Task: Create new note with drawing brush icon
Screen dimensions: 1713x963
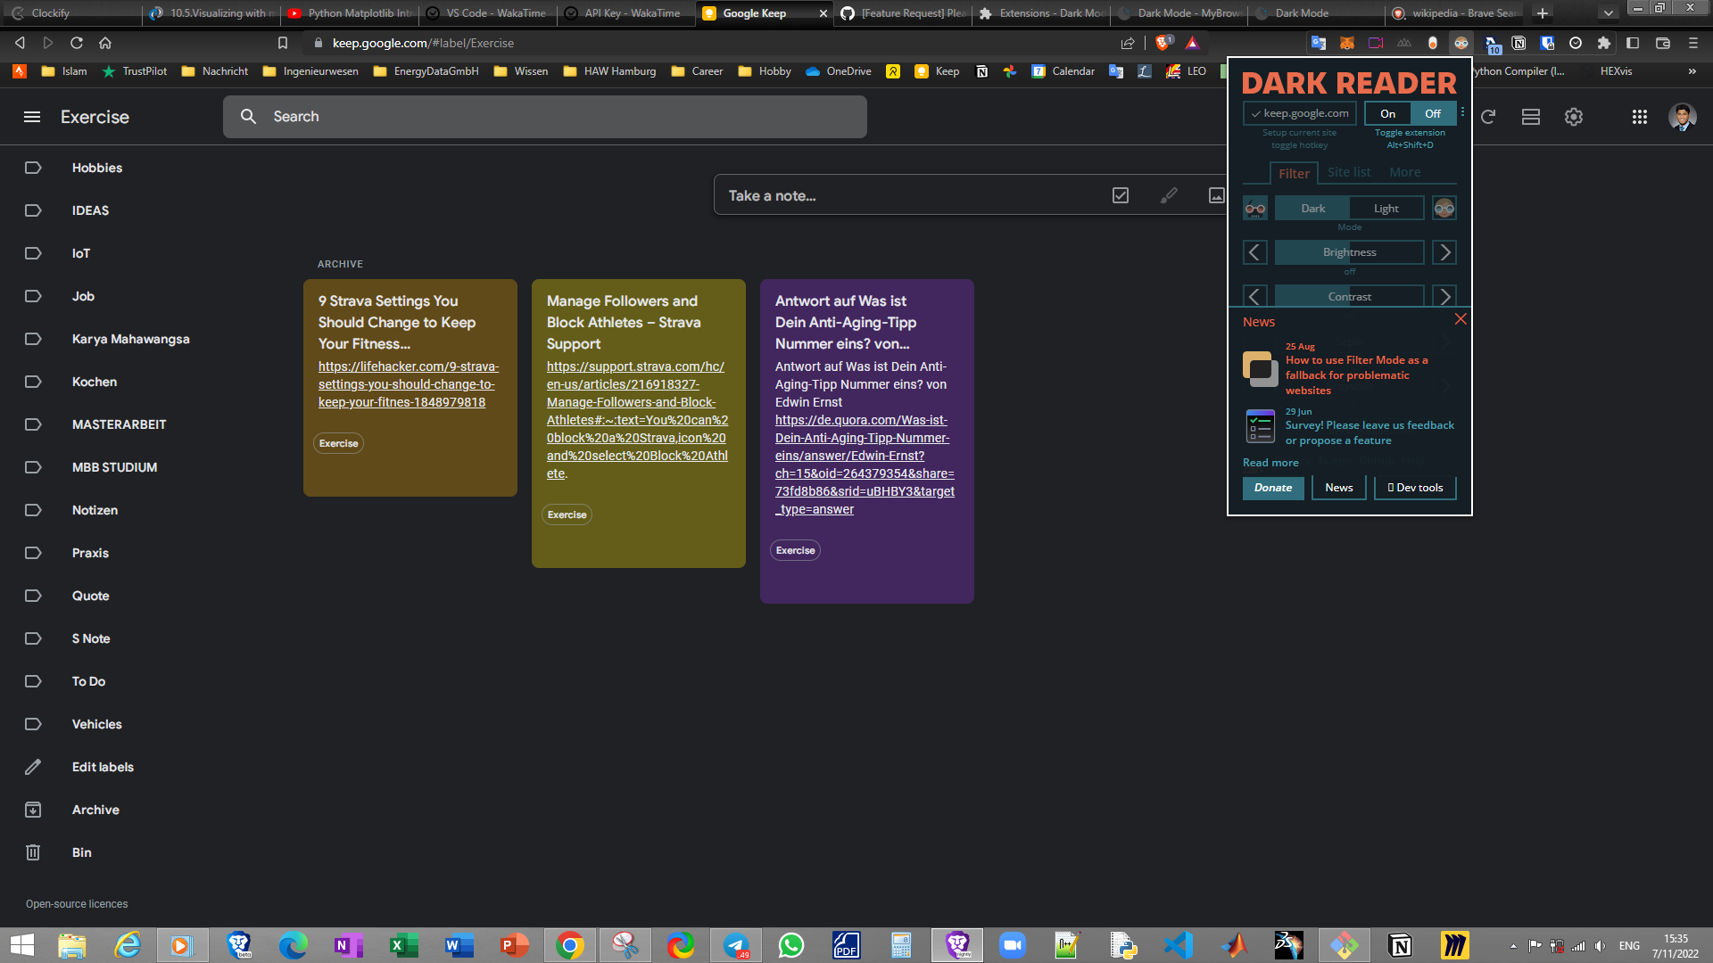Action: pyautogui.click(x=1169, y=195)
